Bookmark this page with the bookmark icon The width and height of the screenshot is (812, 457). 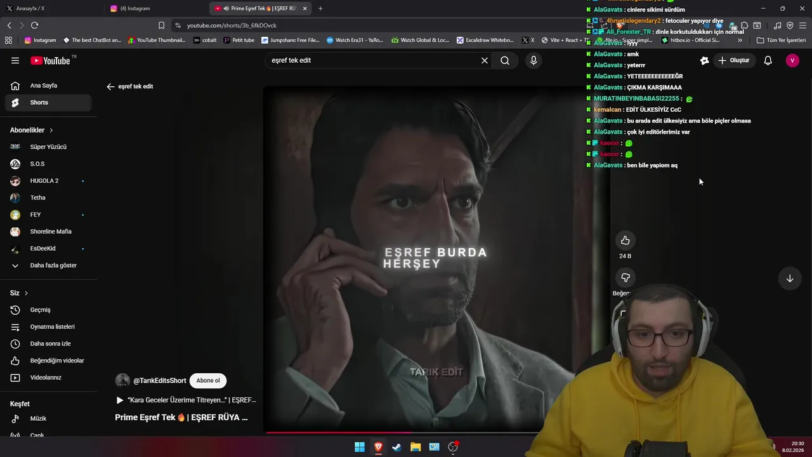161,25
